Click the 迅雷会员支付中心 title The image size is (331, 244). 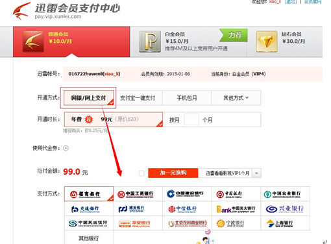[77, 8]
